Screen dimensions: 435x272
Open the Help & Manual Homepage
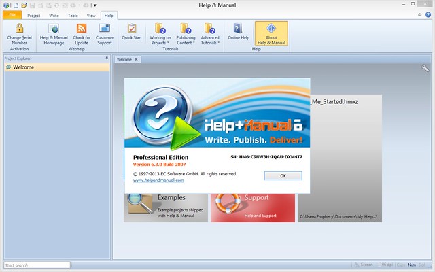tap(54, 34)
